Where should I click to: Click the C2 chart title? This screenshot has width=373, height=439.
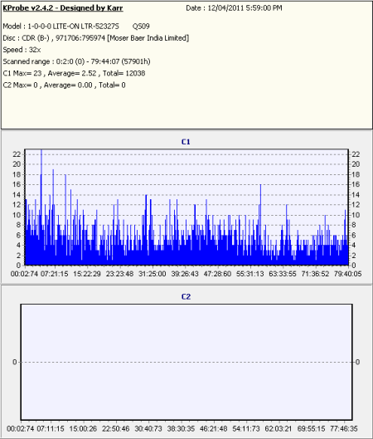[186, 297]
